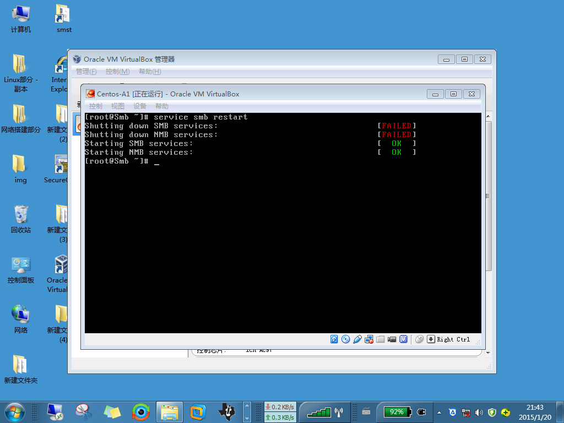
Task: Open the Texas-shaped TI taskbar icon
Action: coord(226,412)
